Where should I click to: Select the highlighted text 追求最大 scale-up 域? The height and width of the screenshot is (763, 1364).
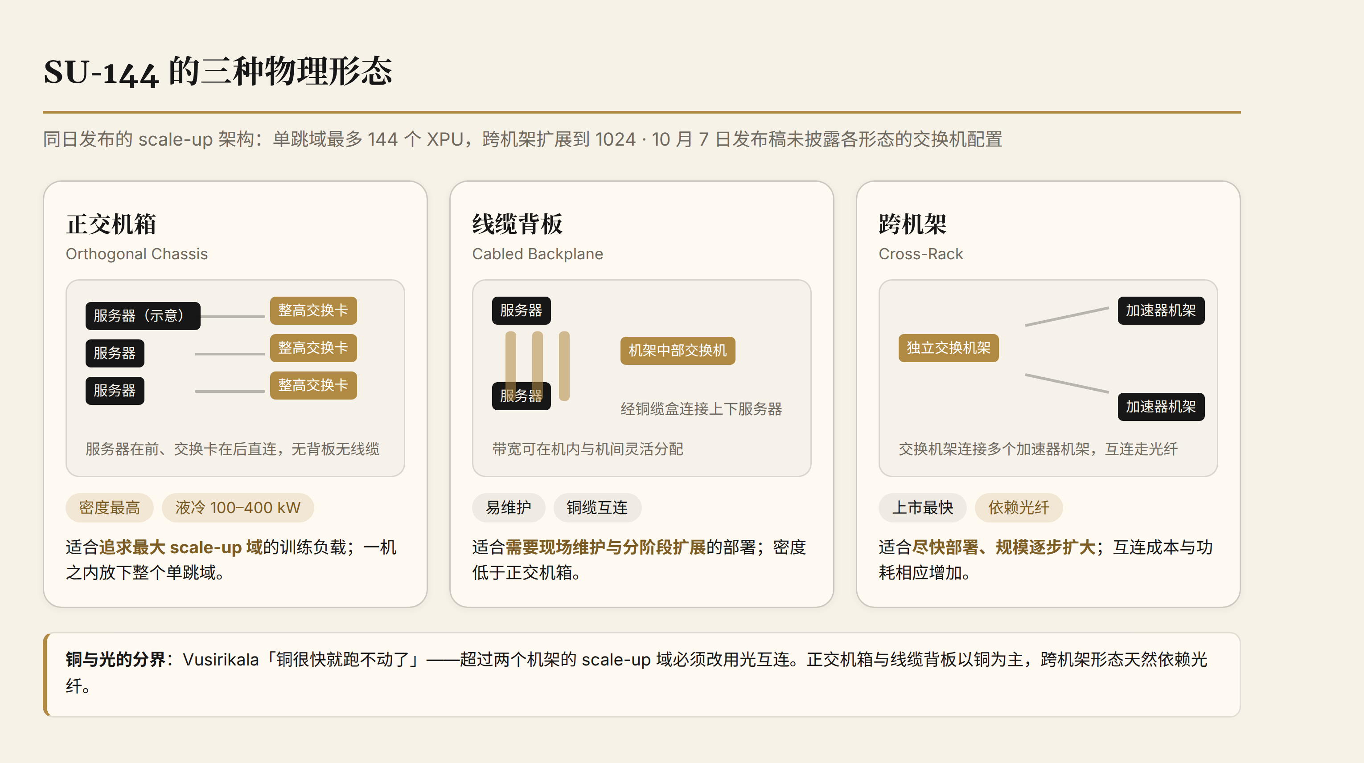(181, 547)
